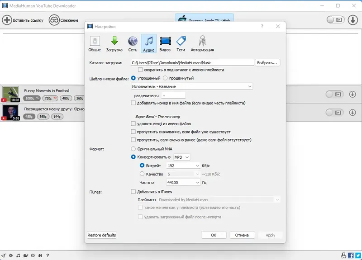Check Добавлять в iTunes
Screen dimensions: 362x260
[x=133, y=191]
